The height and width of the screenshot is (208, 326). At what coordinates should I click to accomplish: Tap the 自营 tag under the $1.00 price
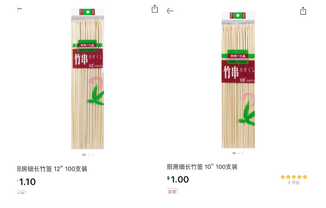click(x=172, y=191)
